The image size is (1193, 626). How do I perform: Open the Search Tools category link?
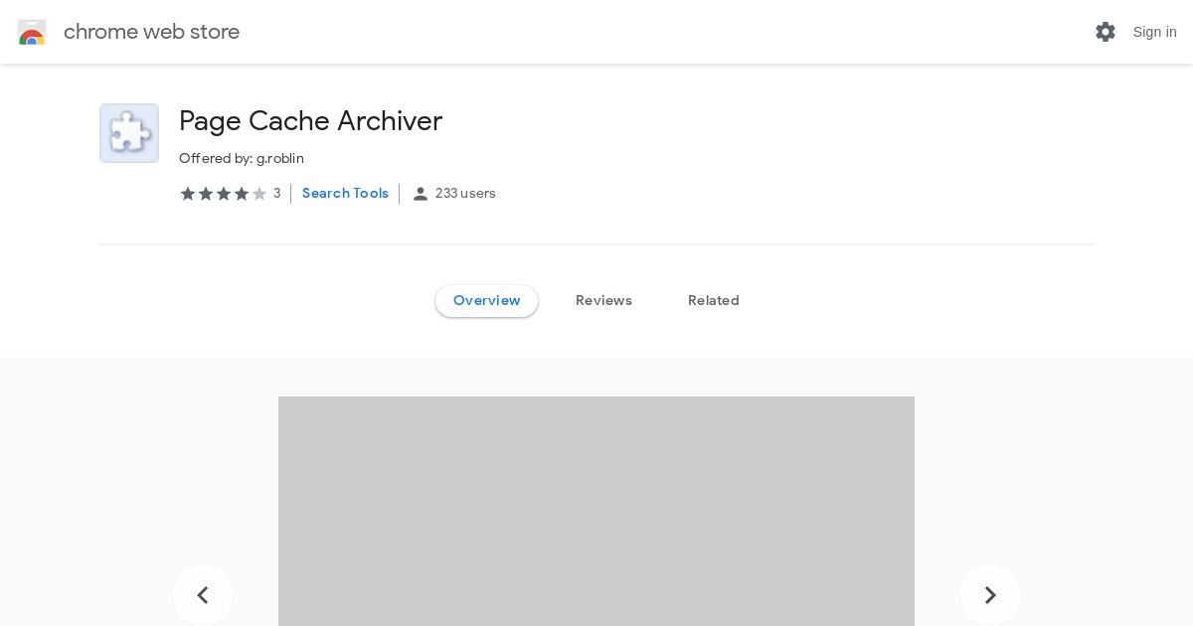tap(345, 194)
